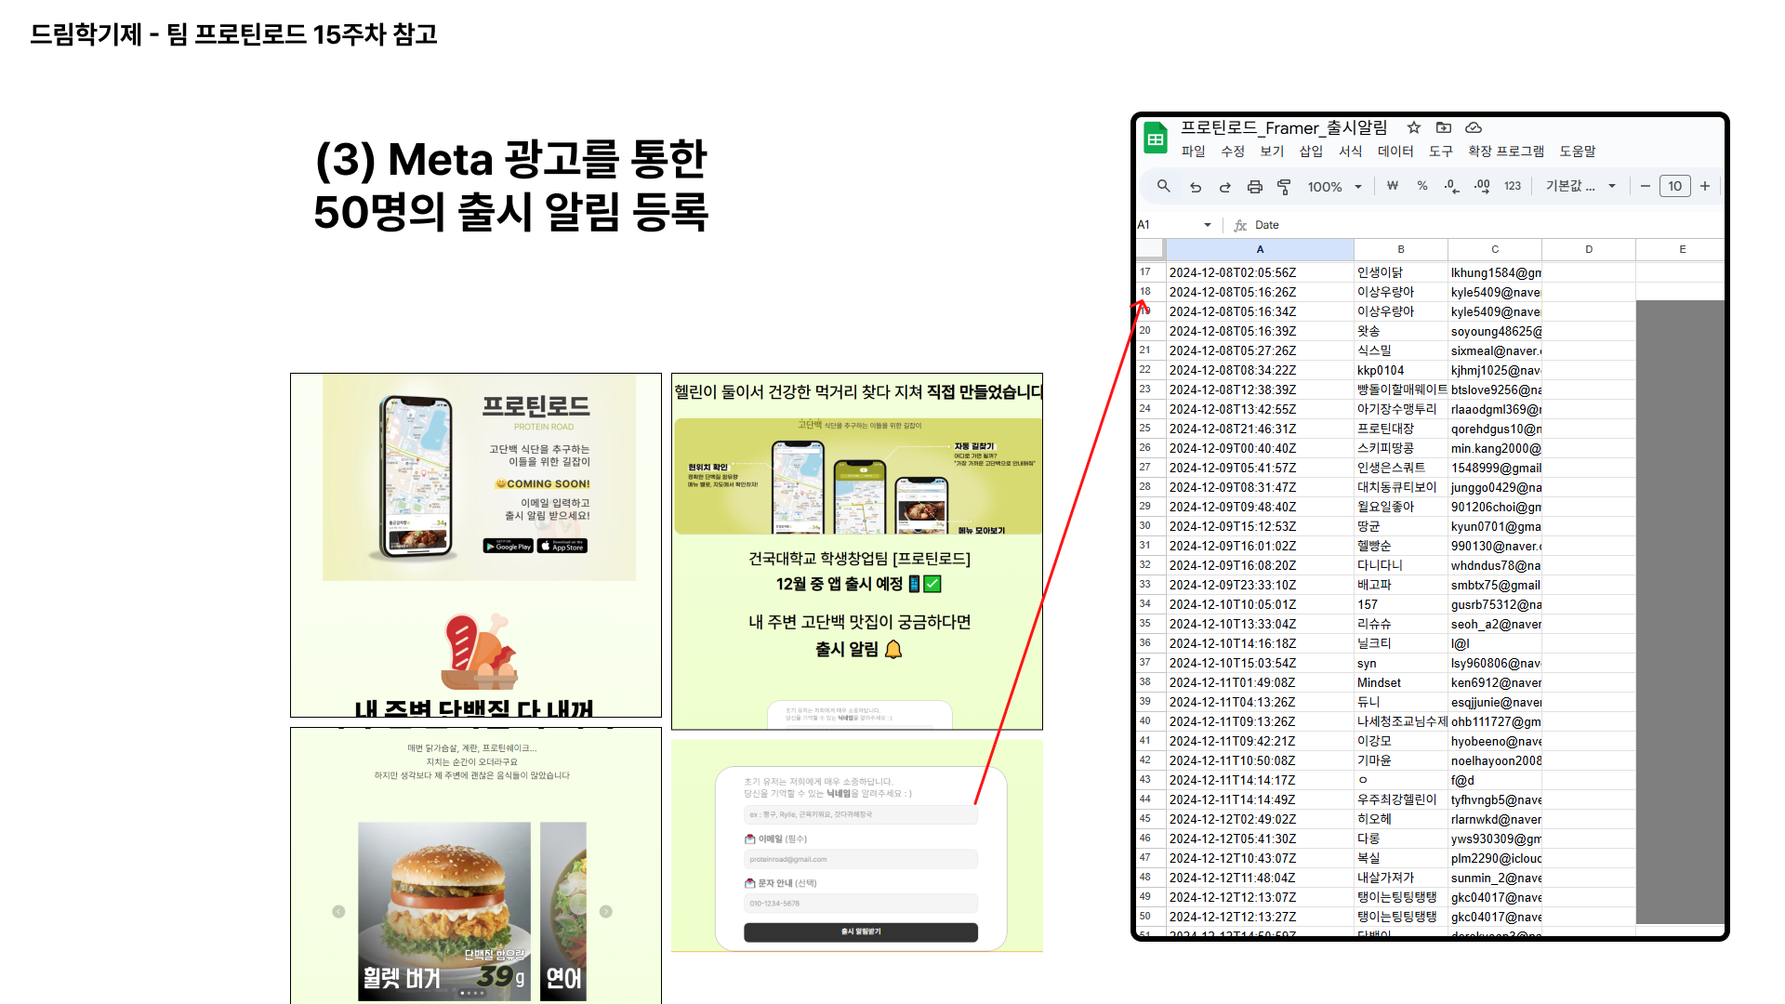Decrease decimal places in the toolbar
1785x1004 pixels.
pos(1452,186)
